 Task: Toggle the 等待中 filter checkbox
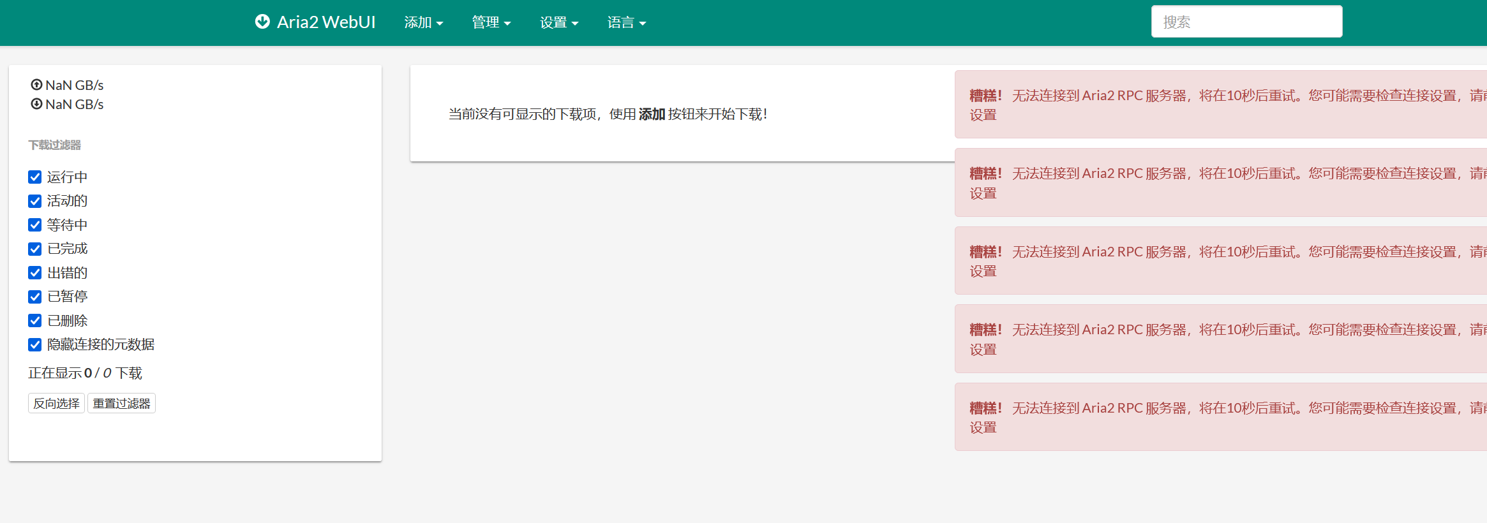[x=35, y=225]
